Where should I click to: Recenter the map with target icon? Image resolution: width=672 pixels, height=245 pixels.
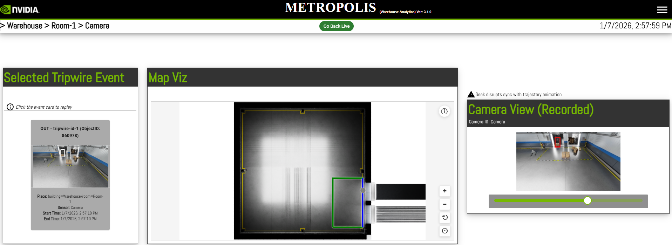(x=444, y=231)
